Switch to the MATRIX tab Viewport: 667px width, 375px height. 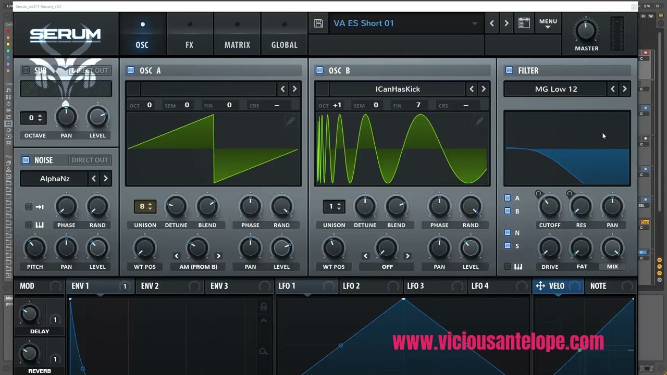(x=237, y=34)
